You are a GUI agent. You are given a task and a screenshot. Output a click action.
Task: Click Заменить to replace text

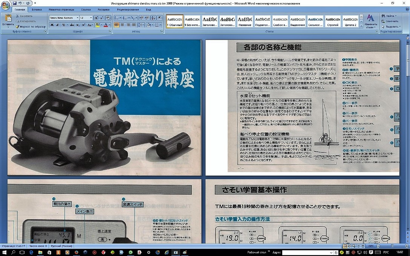pyautogui.click(x=390, y=21)
